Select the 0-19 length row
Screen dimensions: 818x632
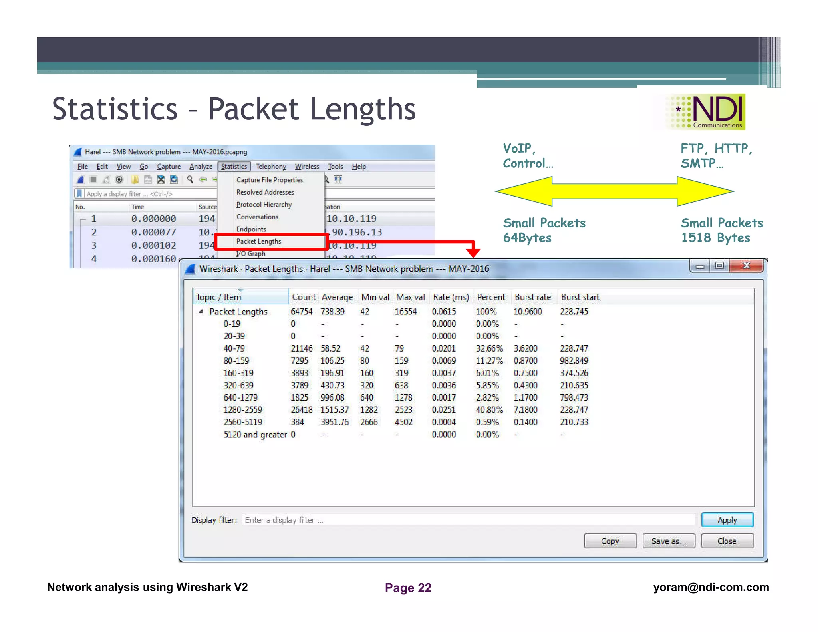(473, 324)
